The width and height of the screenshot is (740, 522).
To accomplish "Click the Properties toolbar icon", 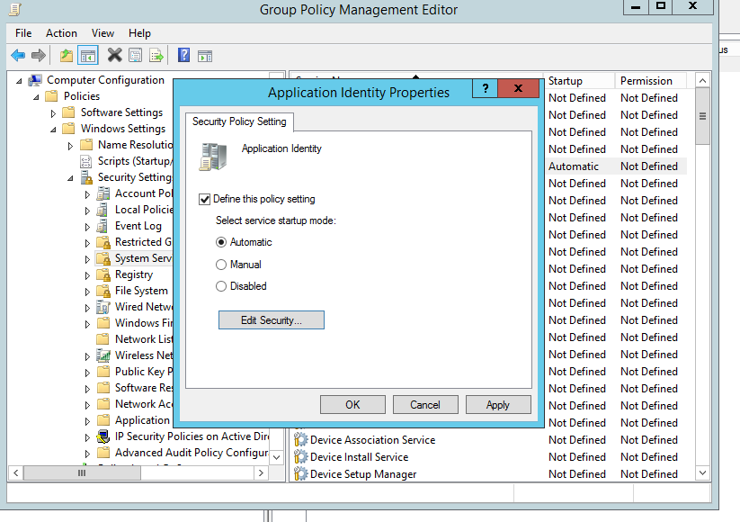I will pos(136,56).
